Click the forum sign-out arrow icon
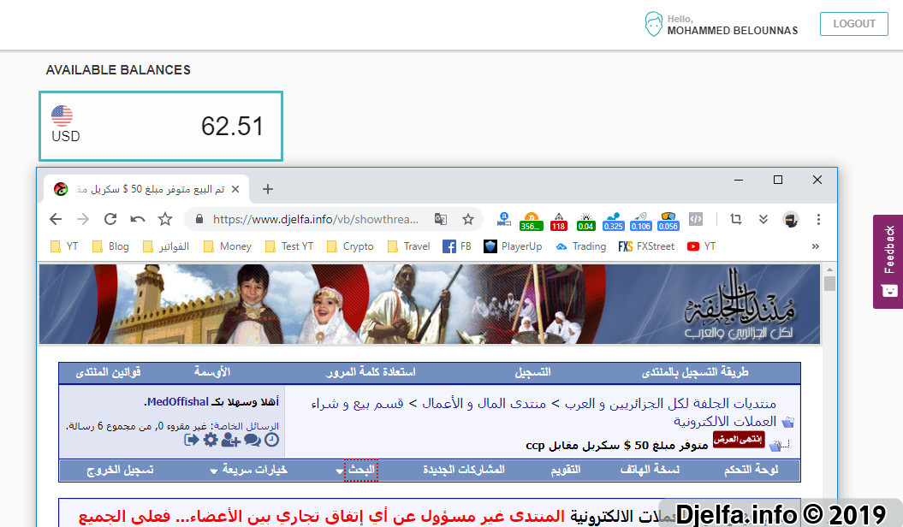The image size is (903, 527). [191, 440]
